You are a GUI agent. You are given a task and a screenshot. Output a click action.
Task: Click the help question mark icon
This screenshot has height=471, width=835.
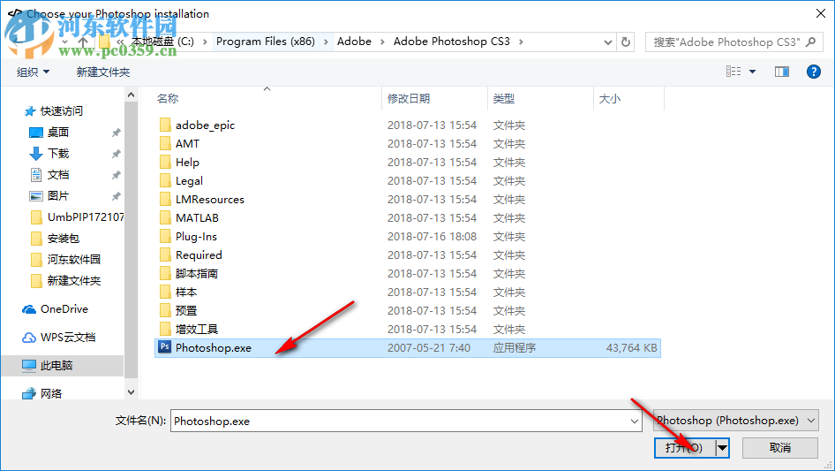coord(813,72)
